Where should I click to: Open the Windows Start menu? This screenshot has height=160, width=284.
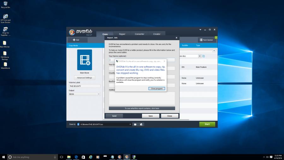(3, 157)
